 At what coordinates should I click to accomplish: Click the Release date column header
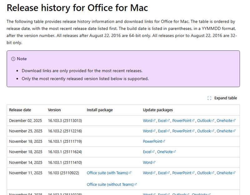tap(20, 110)
